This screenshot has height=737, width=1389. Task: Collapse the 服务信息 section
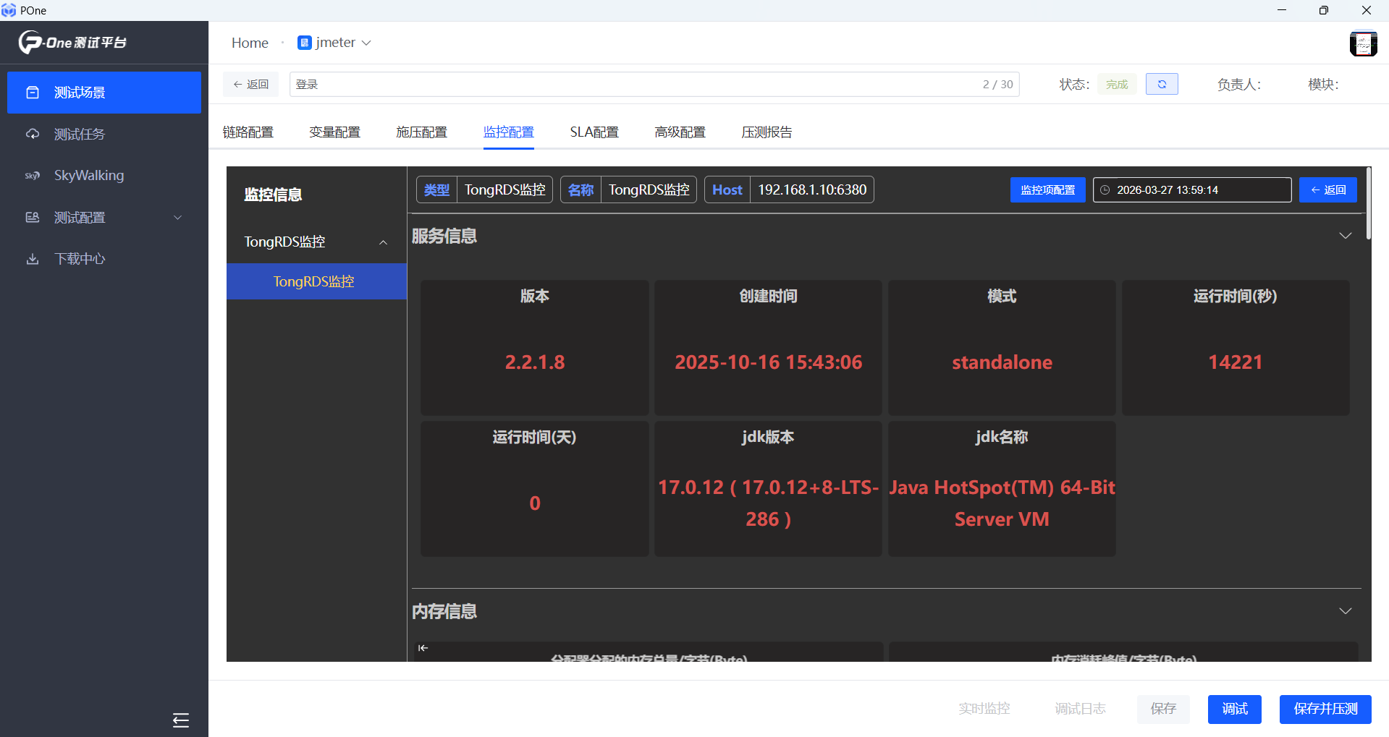click(x=1345, y=236)
